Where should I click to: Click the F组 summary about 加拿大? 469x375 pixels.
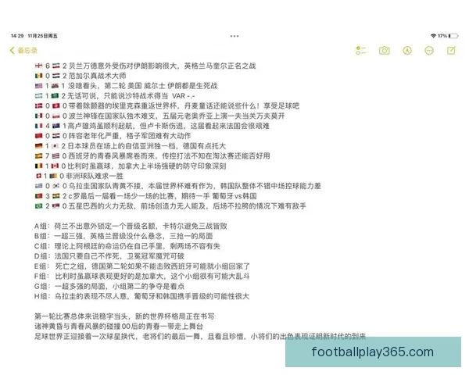click(141, 277)
